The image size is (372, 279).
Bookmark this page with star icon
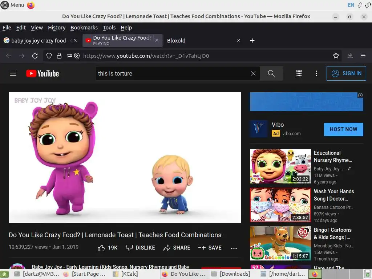[x=336, y=56]
